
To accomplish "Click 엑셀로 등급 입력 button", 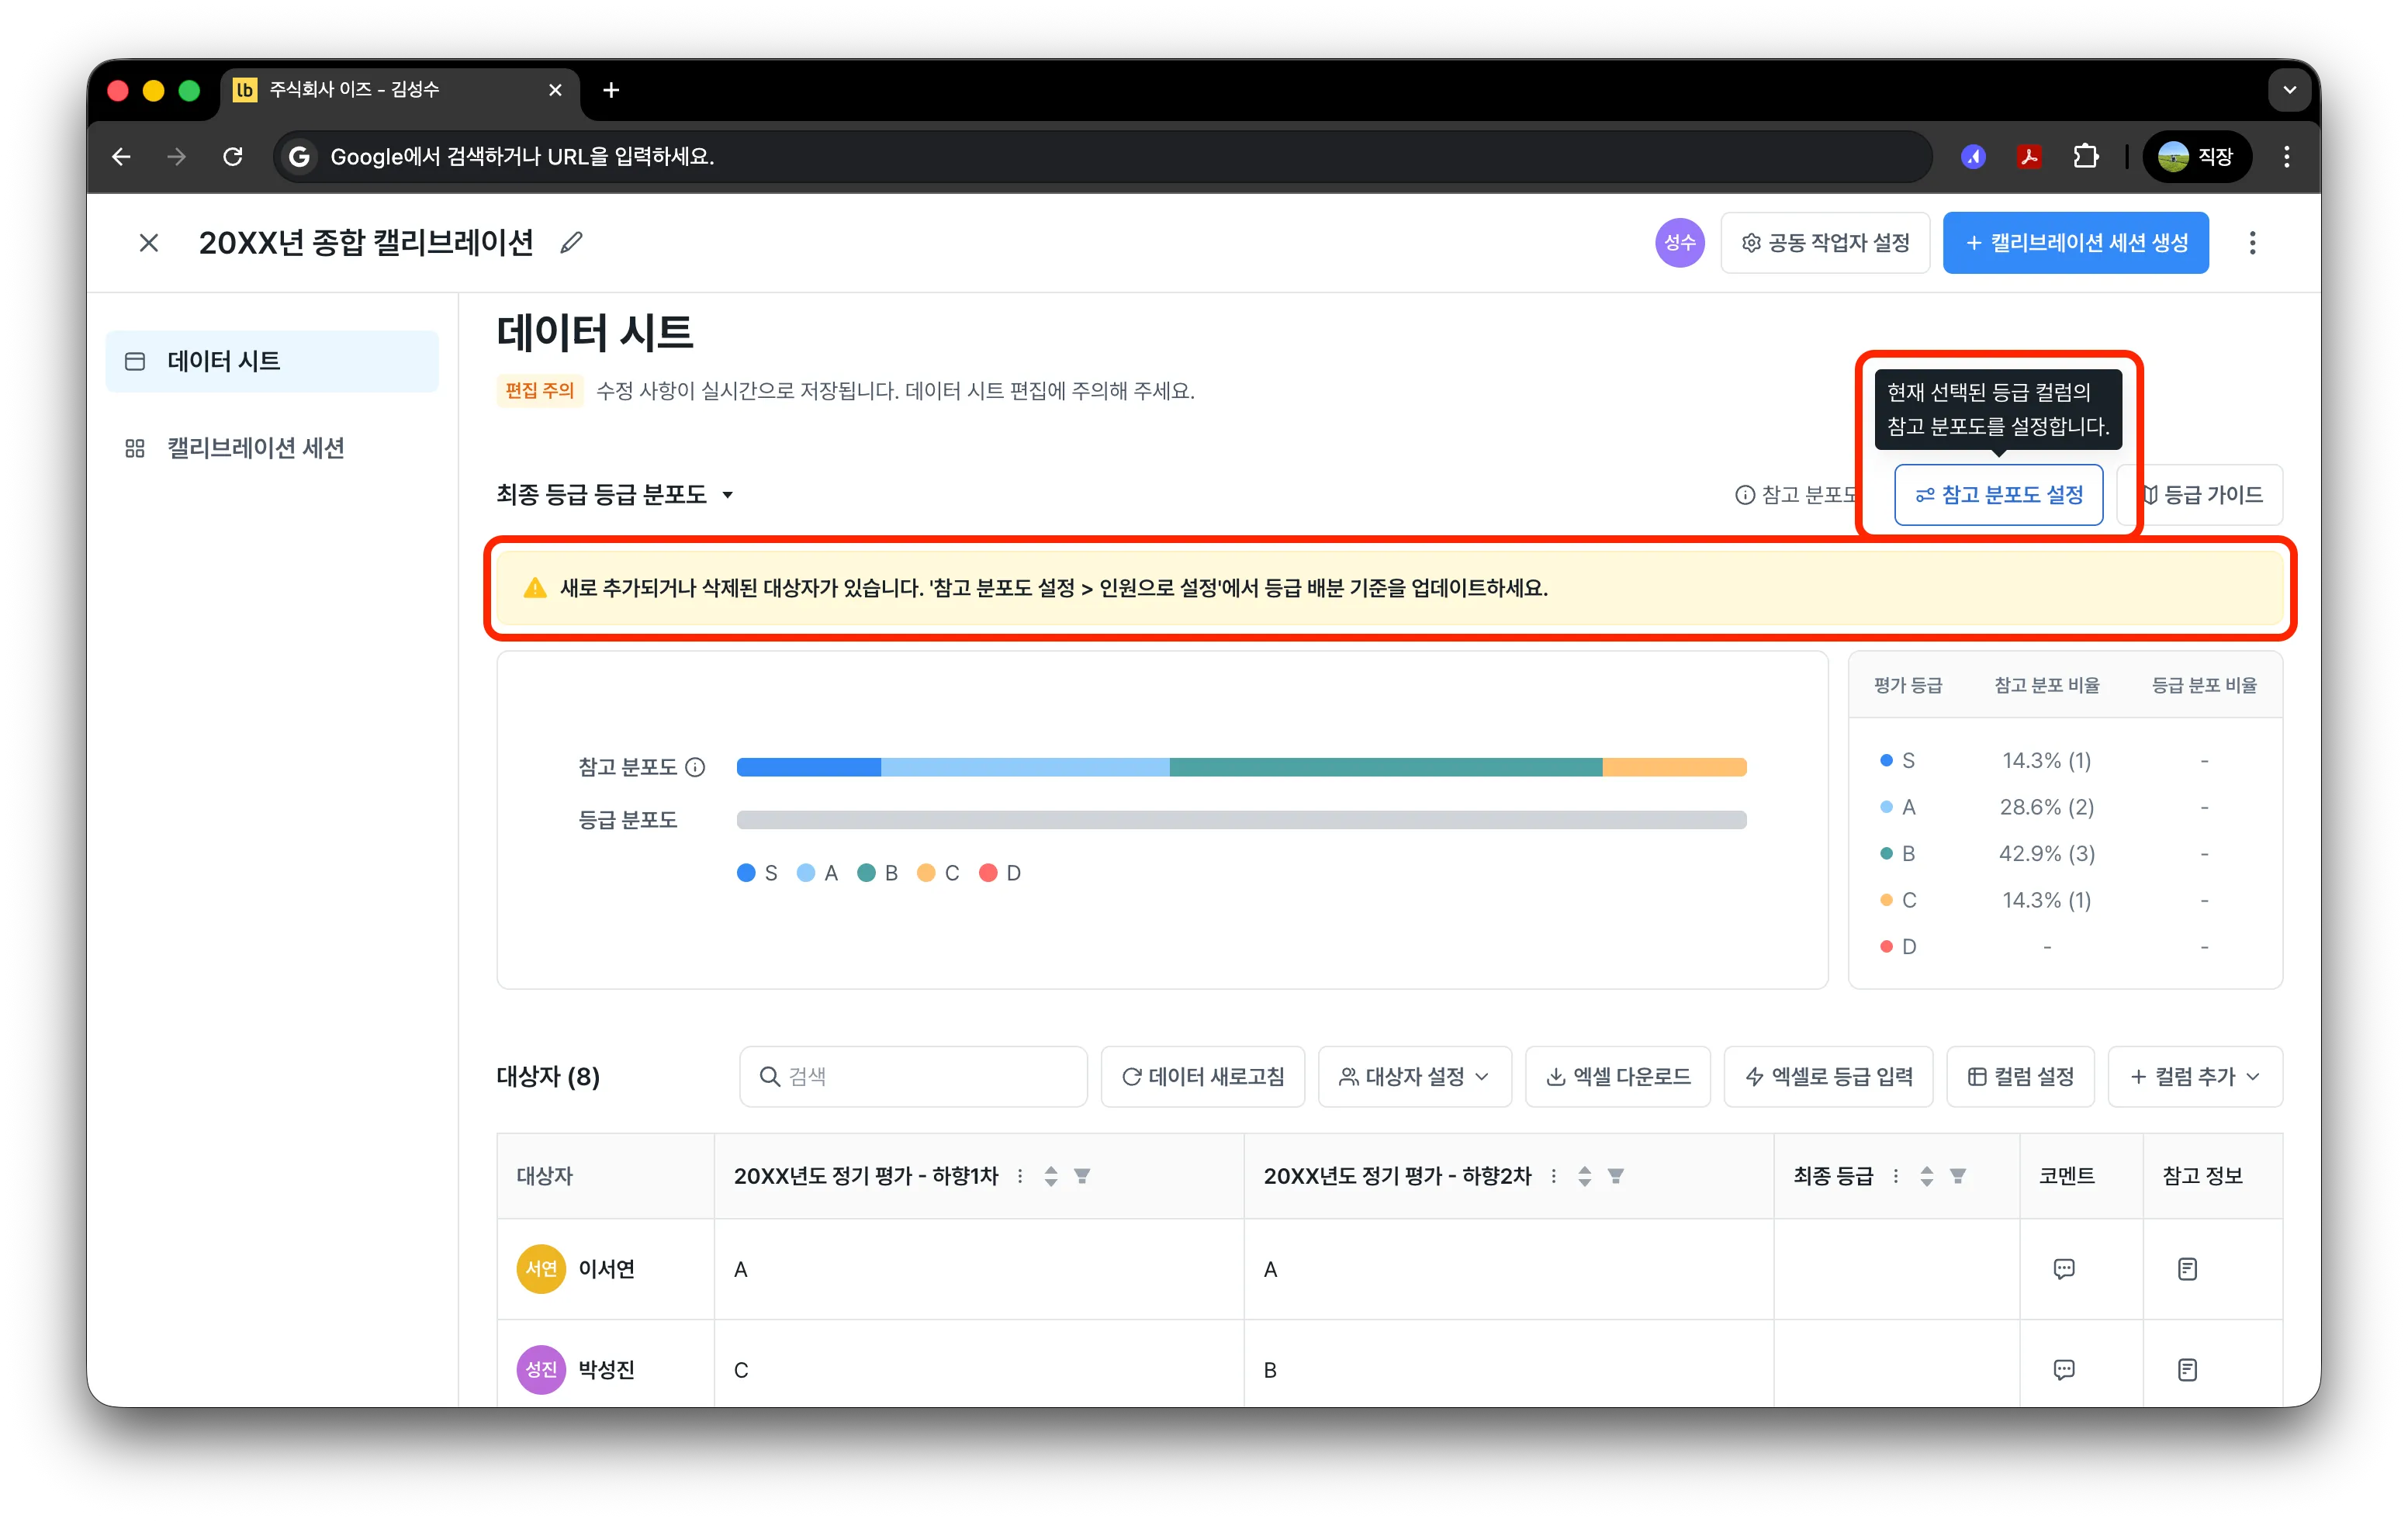I will [x=1828, y=1076].
